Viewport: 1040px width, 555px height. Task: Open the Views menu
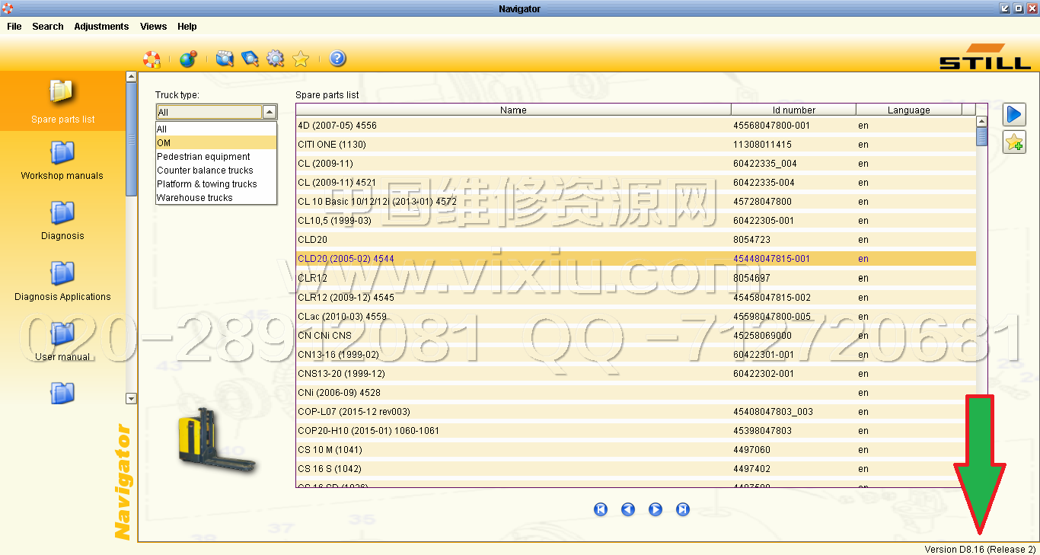pyautogui.click(x=153, y=27)
